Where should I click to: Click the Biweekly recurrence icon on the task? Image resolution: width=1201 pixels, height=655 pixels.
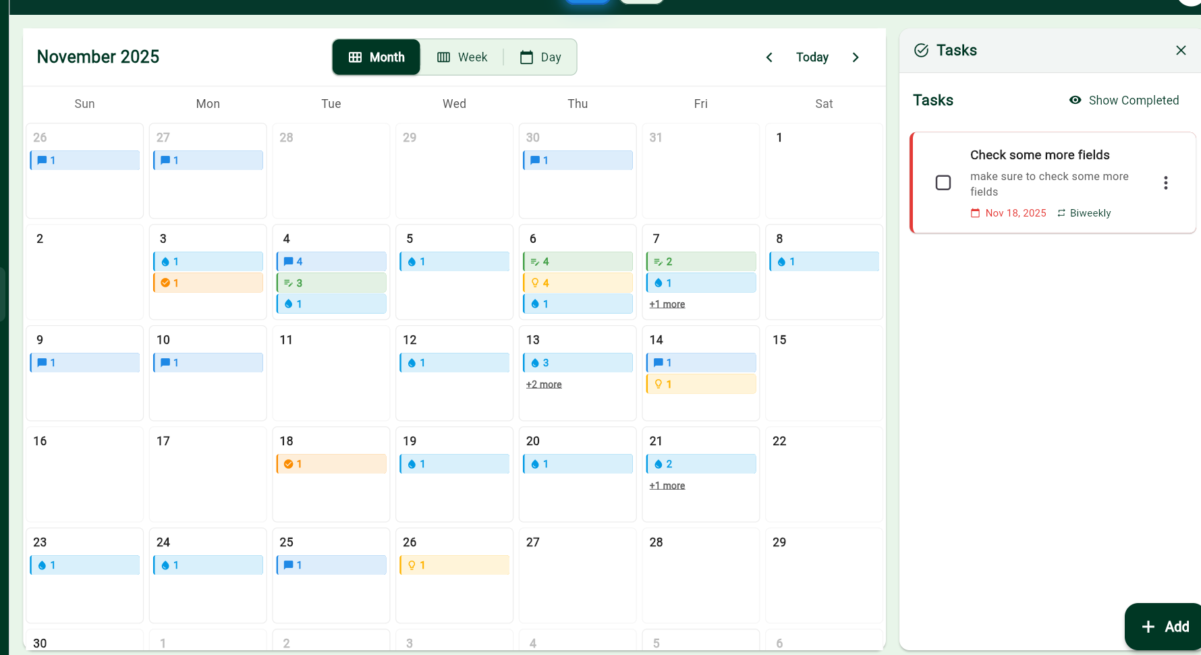[1061, 212]
